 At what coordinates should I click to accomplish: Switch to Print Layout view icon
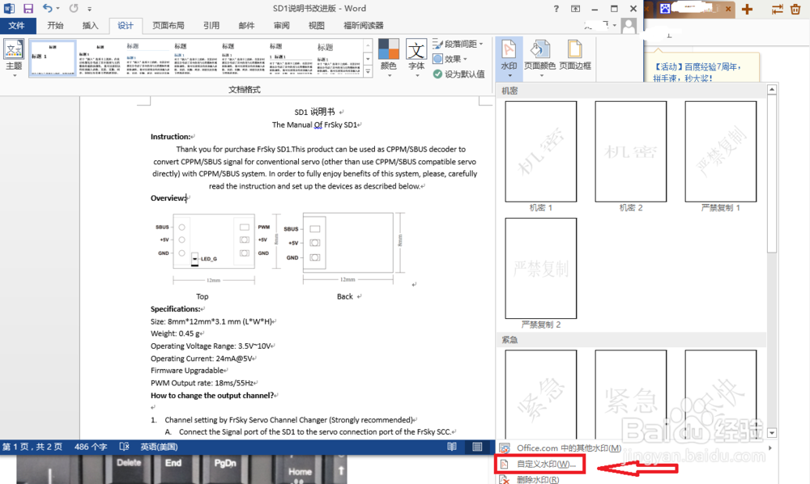coord(477,447)
